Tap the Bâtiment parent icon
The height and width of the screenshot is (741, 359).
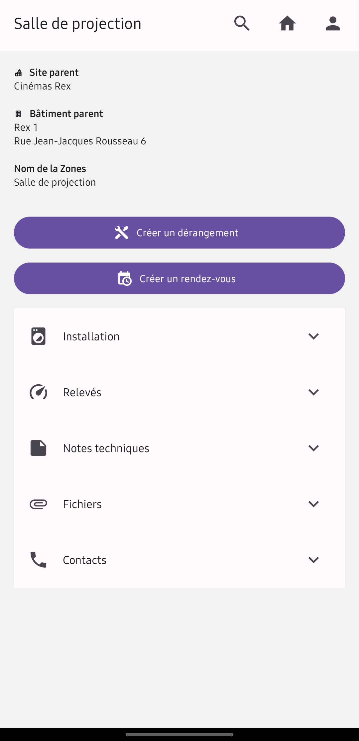(18, 113)
